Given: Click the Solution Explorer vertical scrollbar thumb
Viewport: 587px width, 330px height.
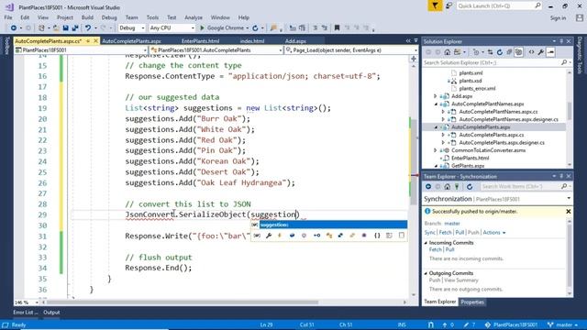Looking at the screenshot, I should (x=570, y=111).
